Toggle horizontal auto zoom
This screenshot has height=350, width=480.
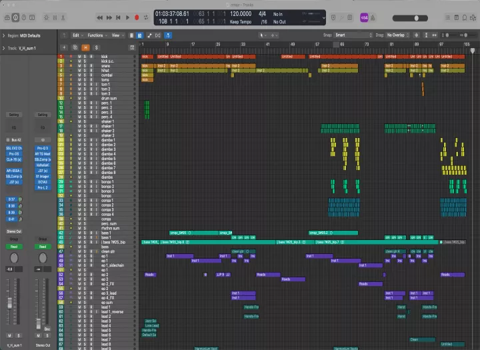[x=434, y=35]
